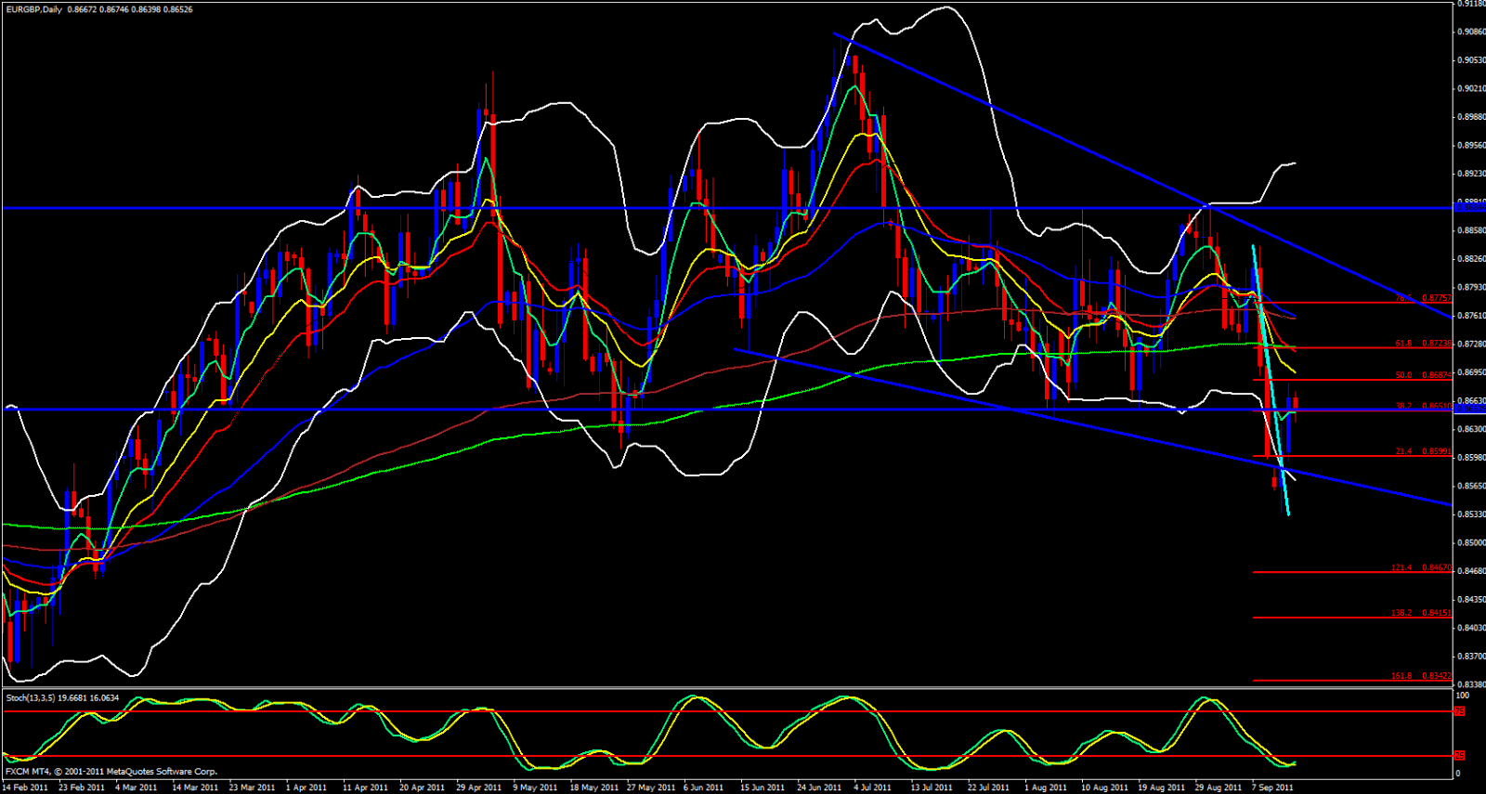Click the 0.9086 price axis label
Viewport: 1486px width, 794px height.
tap(1469, 32)
